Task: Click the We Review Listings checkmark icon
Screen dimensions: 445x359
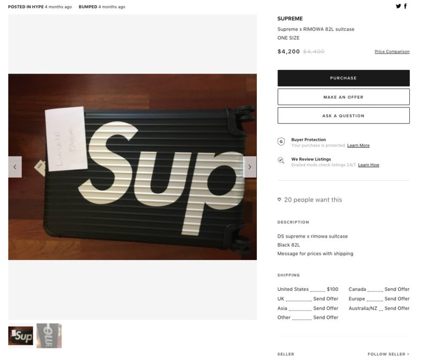Action: 281,161
